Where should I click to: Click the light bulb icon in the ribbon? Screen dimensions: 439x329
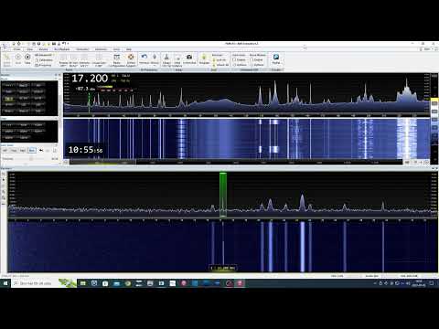coord(204,57)
